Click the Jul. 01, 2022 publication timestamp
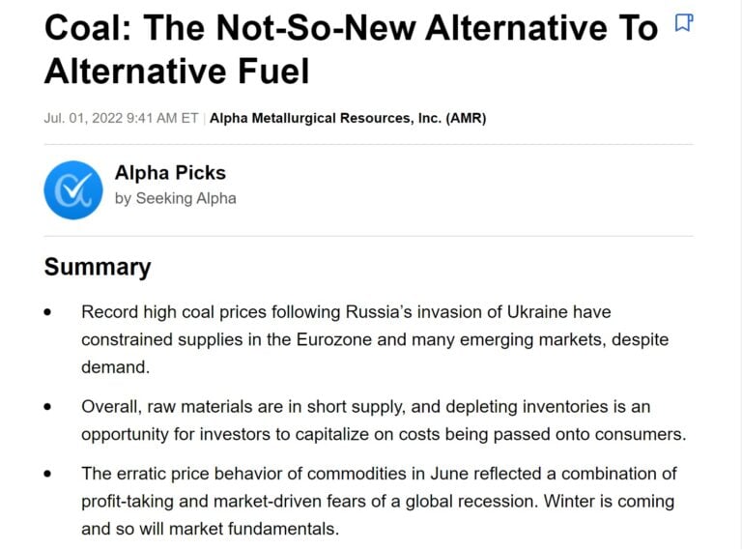Viewport: 742px width, 550px height. pyautogui.click(x=121, y=119)
